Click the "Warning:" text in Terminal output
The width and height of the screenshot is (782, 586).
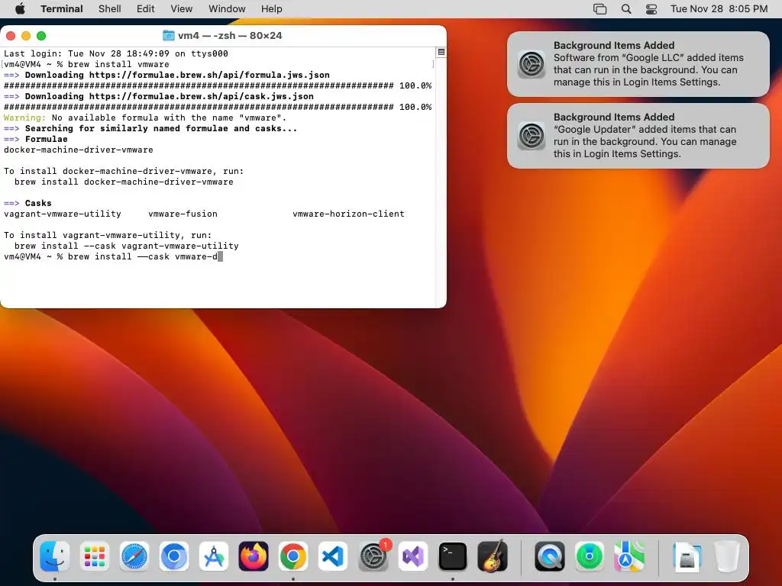click(x=24, y=118)
